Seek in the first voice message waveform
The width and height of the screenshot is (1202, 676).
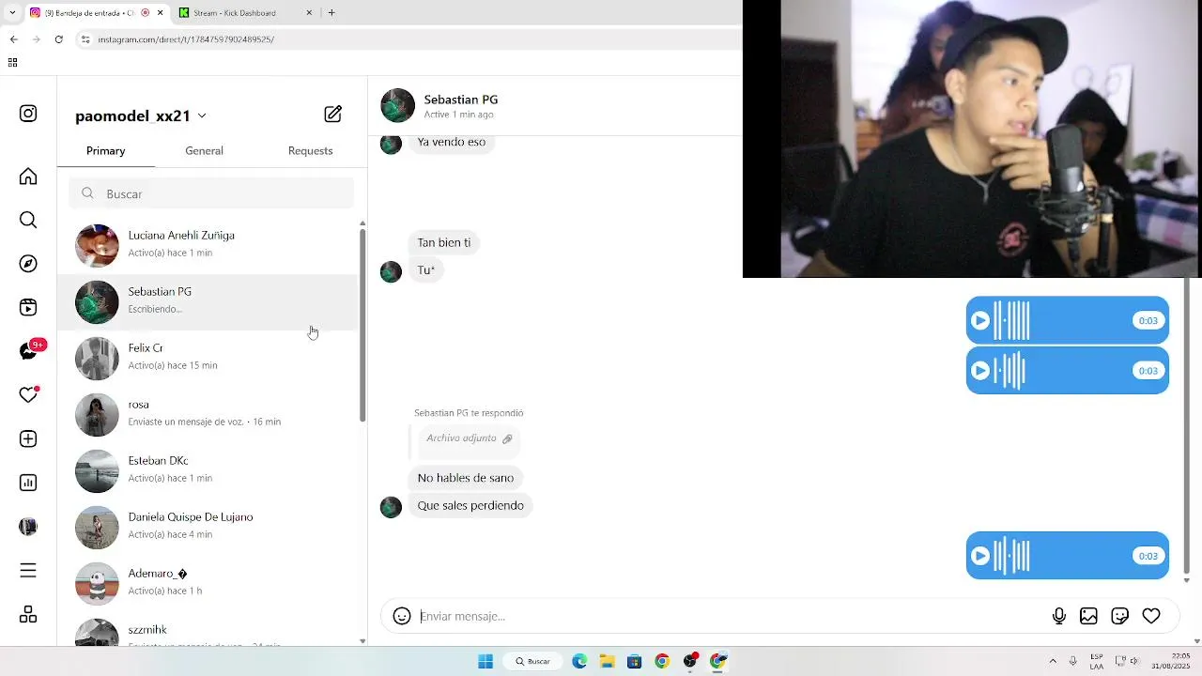click(x=1012, y=321)
